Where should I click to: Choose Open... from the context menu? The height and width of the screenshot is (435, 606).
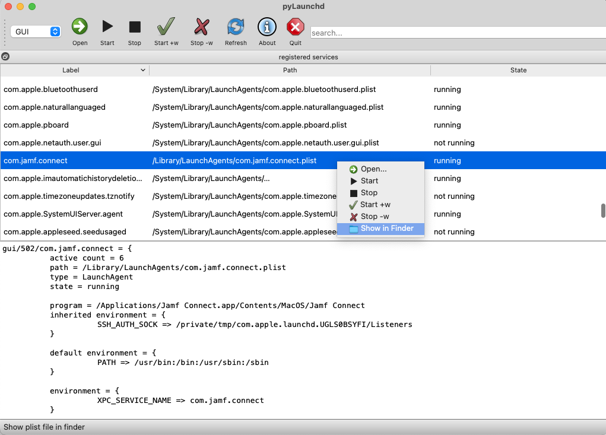pyautogui.click(x=380, y=169)
